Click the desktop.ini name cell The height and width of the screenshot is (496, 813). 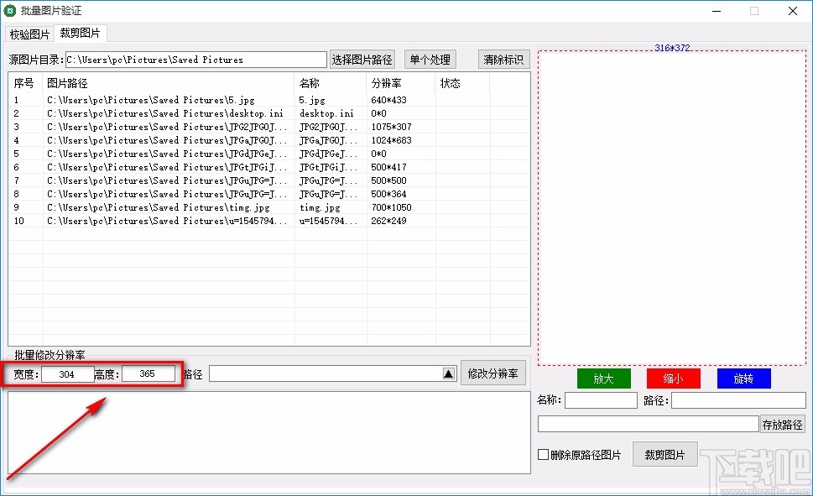tap(326, 113)
